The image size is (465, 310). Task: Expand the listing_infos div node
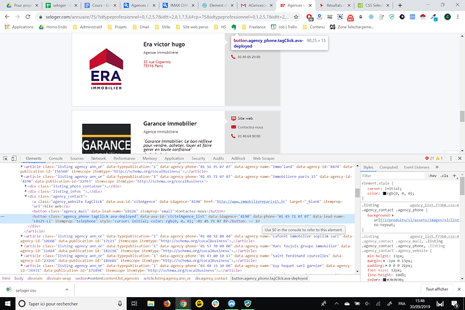click(x=26, y=191)
